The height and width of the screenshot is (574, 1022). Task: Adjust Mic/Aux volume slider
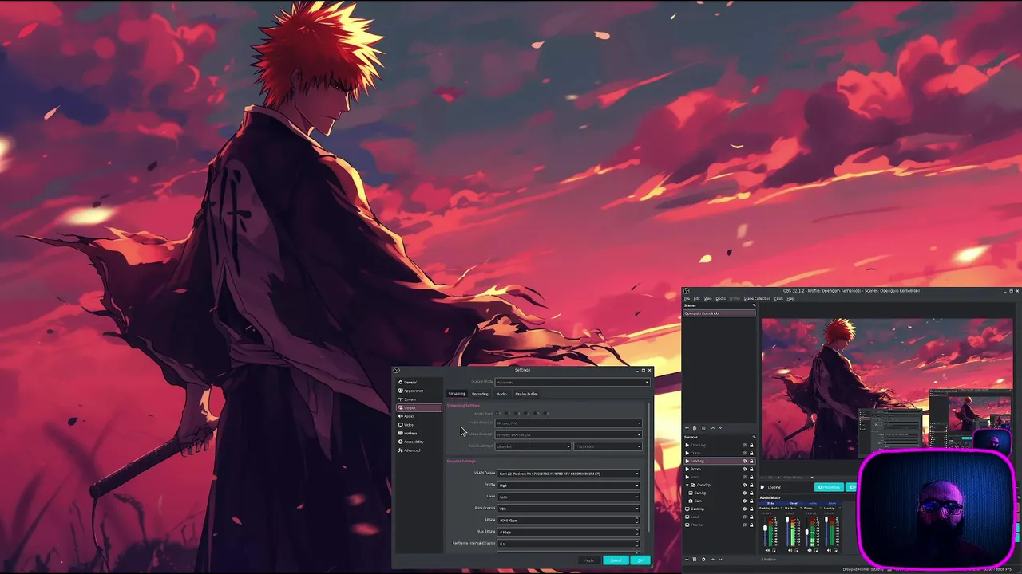click(787, 520)
